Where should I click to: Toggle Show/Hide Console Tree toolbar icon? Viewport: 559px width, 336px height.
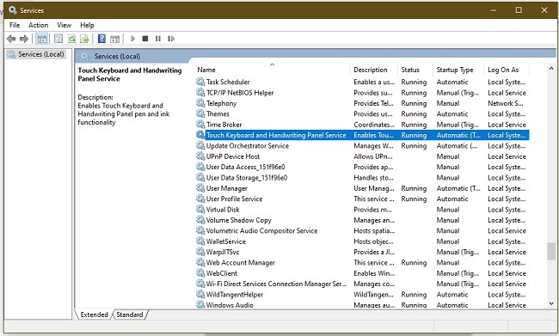pyautogui.click(x=42, y=39)
